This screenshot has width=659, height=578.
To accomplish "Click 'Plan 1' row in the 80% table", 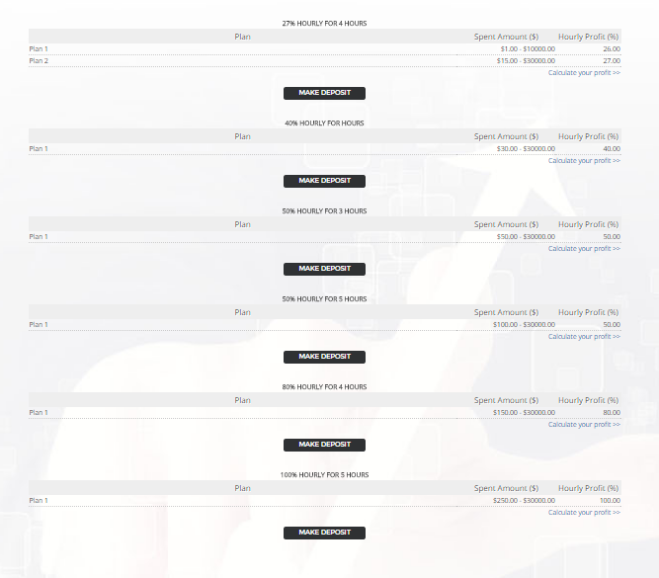I will 324,412.
